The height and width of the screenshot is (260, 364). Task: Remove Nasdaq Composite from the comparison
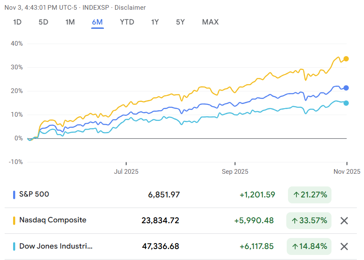344,221
